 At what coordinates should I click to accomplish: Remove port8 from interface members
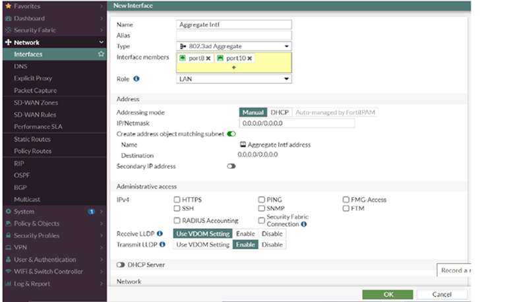208,59
